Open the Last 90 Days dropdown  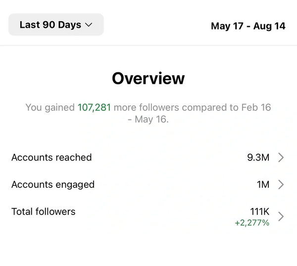point(56,25)
